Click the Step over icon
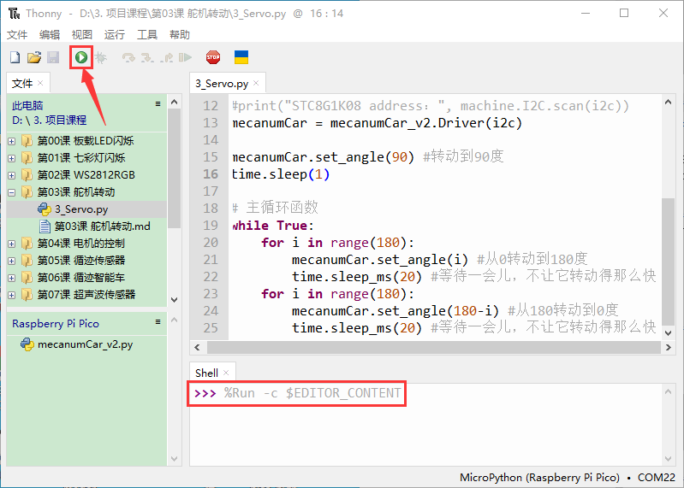Image resolution: width=684 pixels, height=488 pixels. coord(128,57)
